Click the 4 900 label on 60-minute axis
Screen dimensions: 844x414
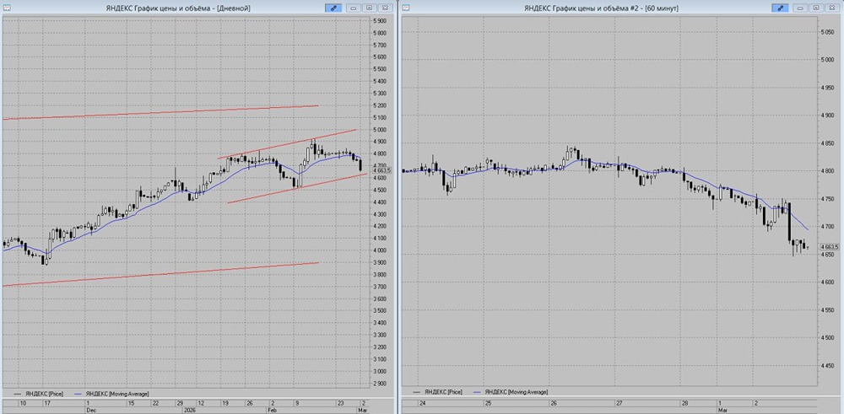826,116
